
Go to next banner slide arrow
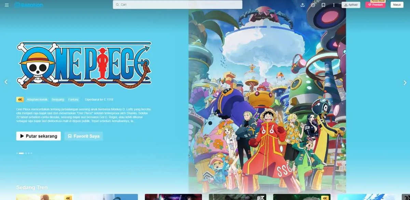pos(405,83)
